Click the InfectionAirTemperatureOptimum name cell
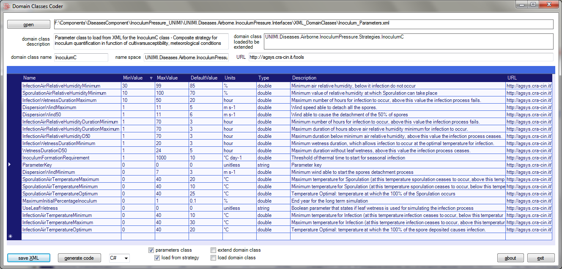562x269 pixels. (x=71, y=230)
